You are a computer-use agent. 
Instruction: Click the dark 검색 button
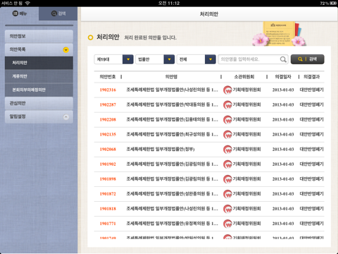[308, 59]
